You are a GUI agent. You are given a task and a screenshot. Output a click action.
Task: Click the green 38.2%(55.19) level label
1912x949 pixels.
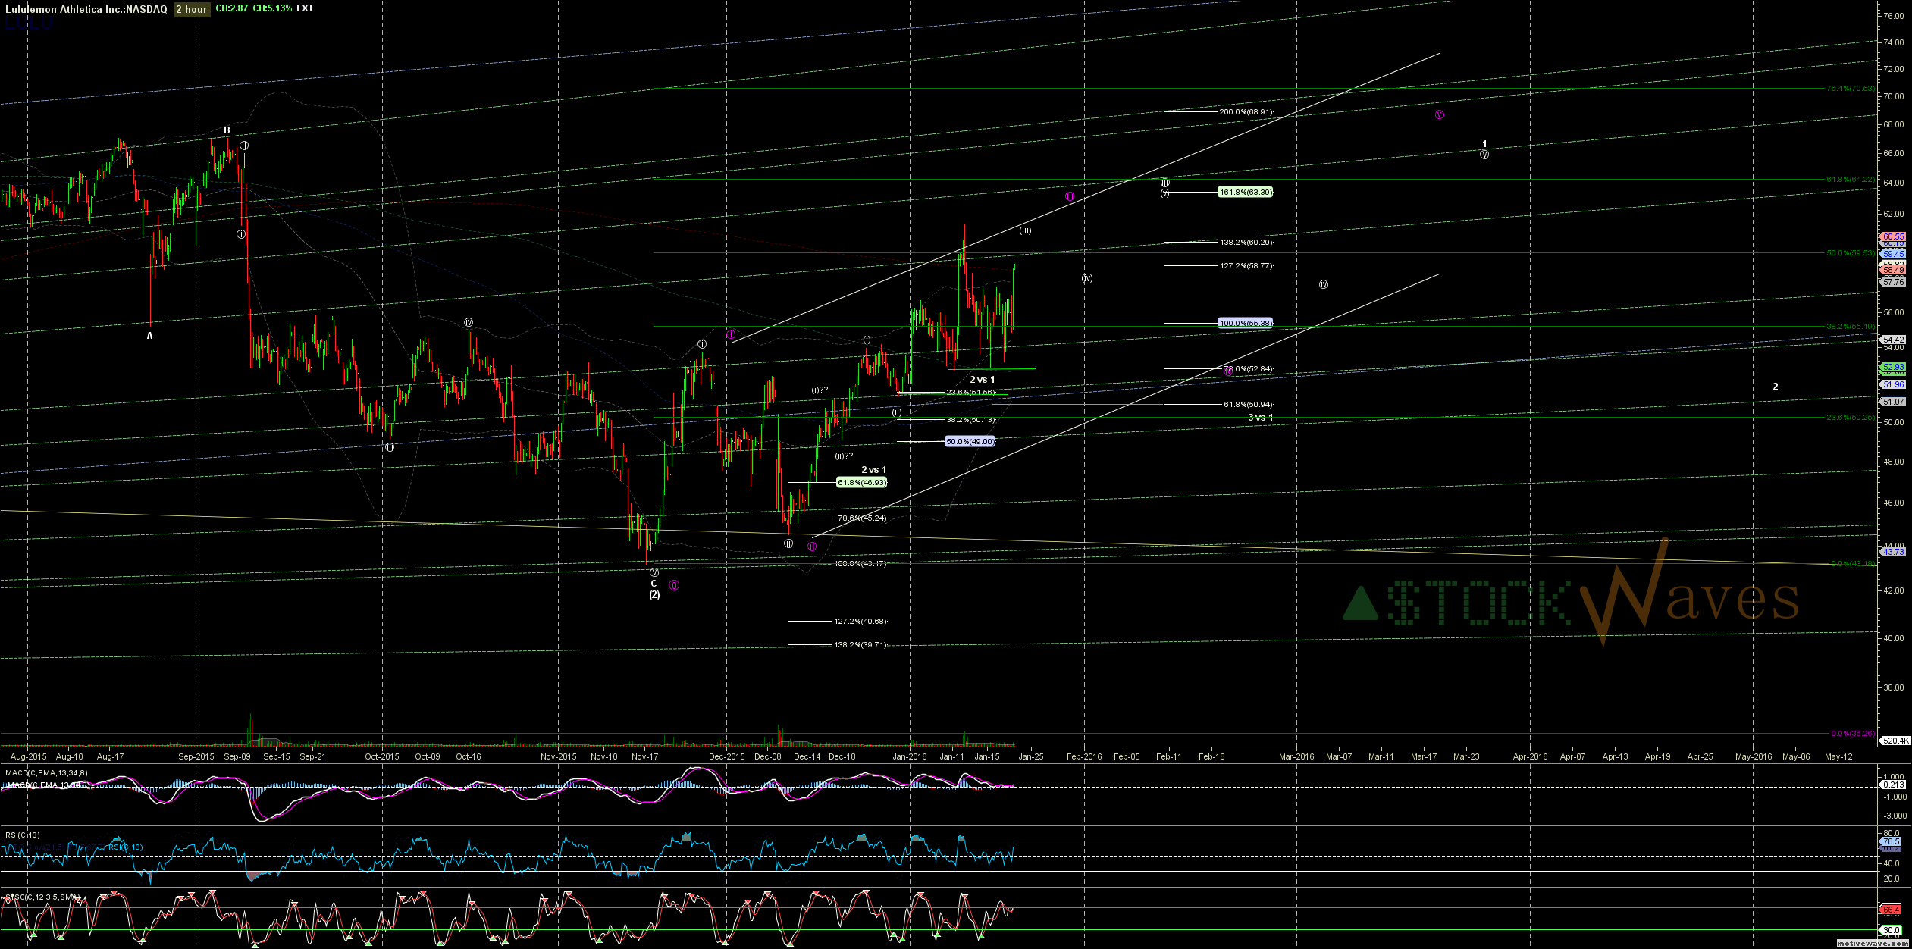1850,327
